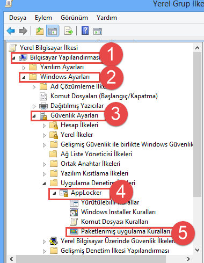Viewport: 204px width, 263px height.
Task: Click the Yerel İlkeler locked folder icon
Action: coord(54,135)
